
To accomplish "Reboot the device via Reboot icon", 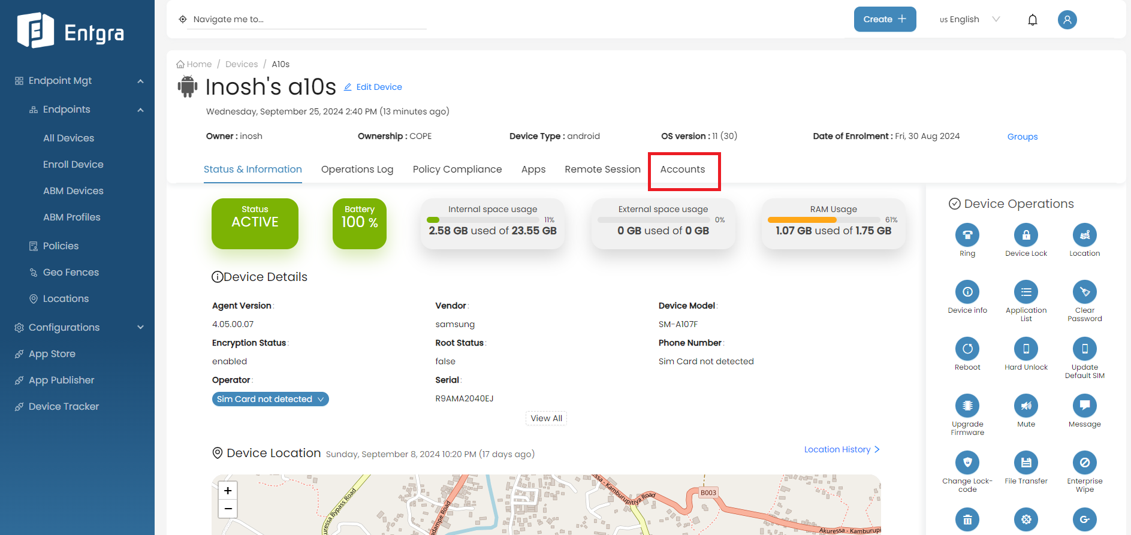I will 967,349.
